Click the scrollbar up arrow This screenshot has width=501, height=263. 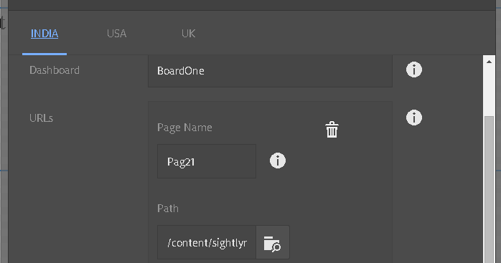[x=489, y=62]
